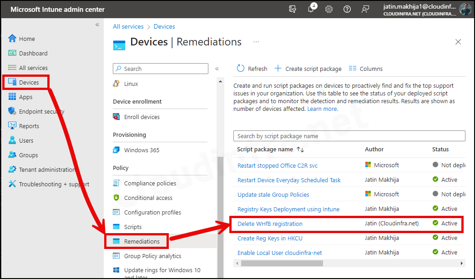Click the Devices monitor icon in sidebar
Screen dimensions: 475x279
[12, 82]
